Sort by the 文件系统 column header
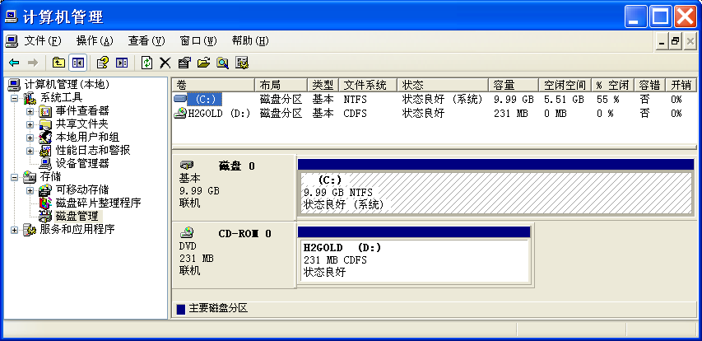Viewport: 702px width, 341px height. coord(368,85)
